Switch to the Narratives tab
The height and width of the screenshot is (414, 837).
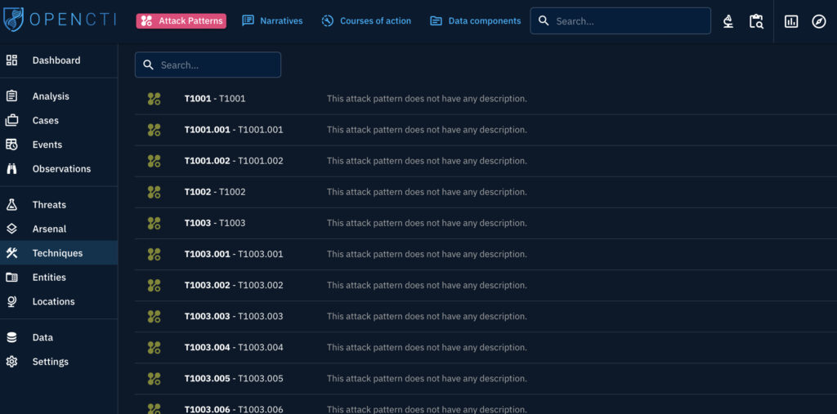[x=272, y=21]
